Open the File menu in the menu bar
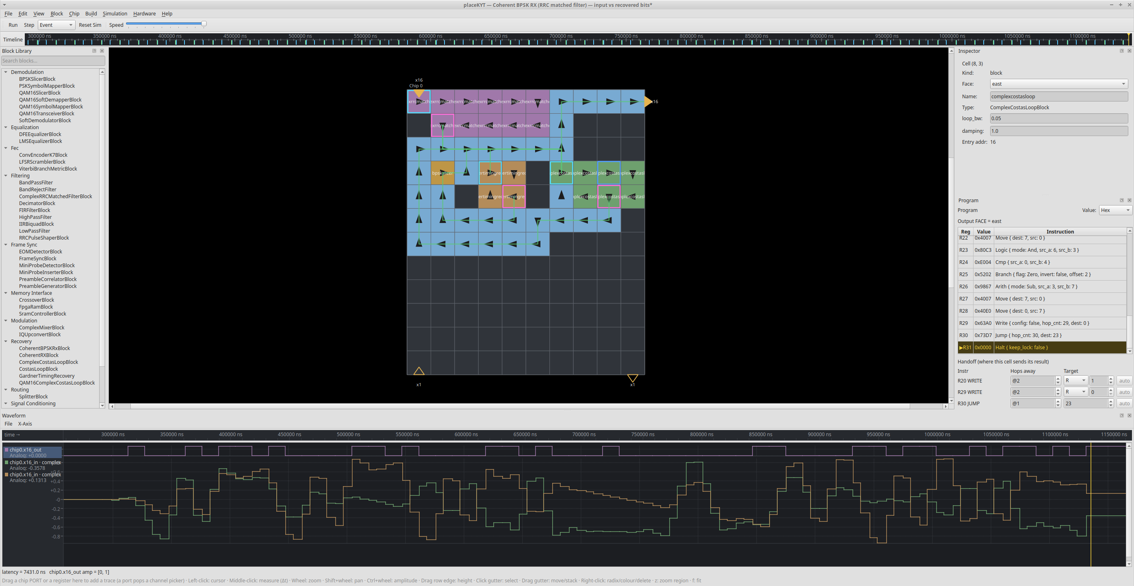Screen dimensions: 1134x586 point(9,14)
